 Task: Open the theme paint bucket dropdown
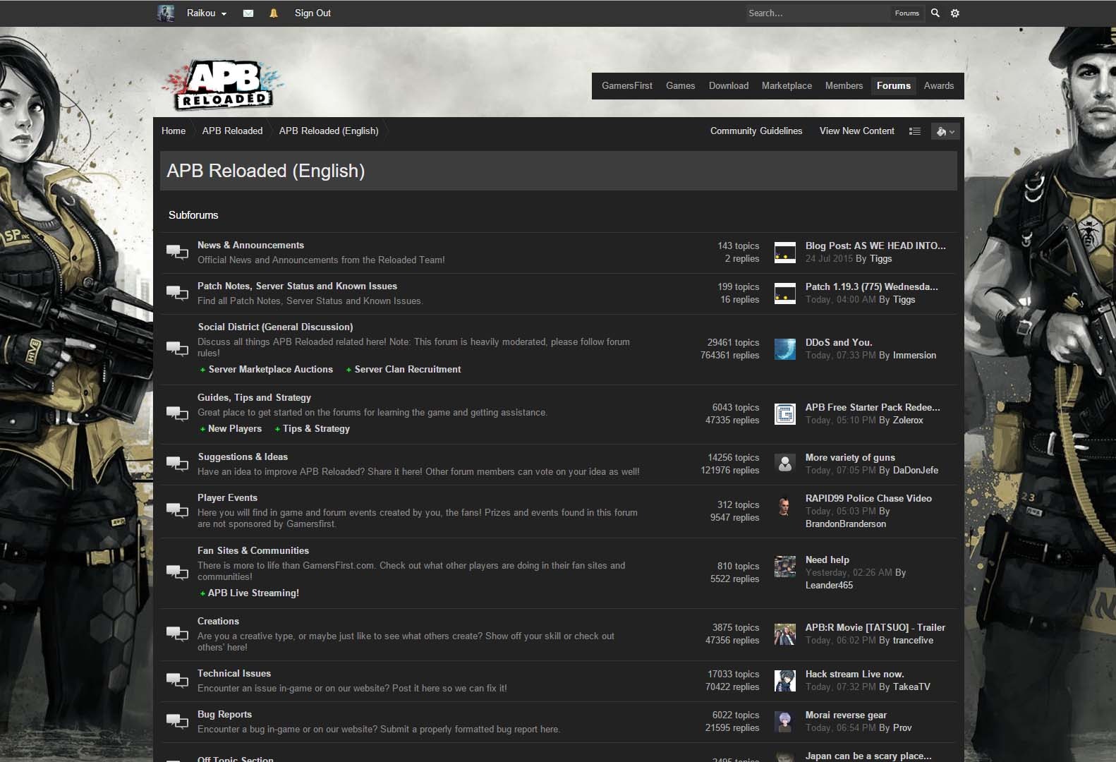coord(945,131)
